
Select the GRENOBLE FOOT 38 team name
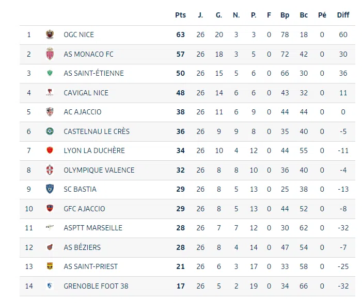96,286
